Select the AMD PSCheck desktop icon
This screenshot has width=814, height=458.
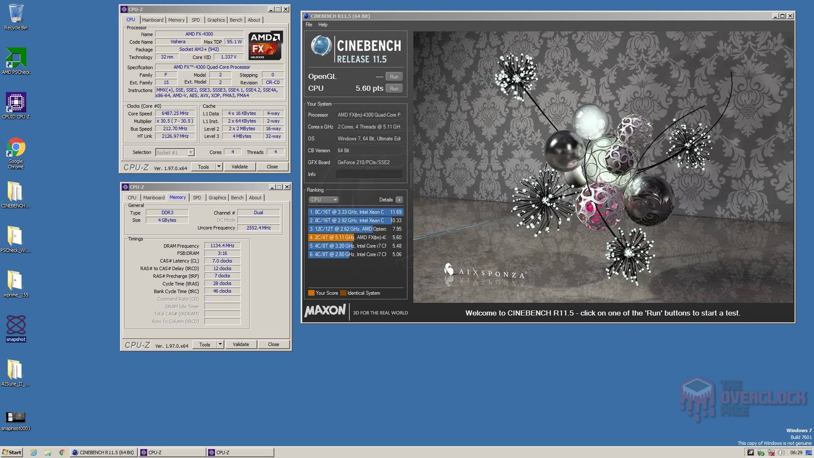point(15,60)
